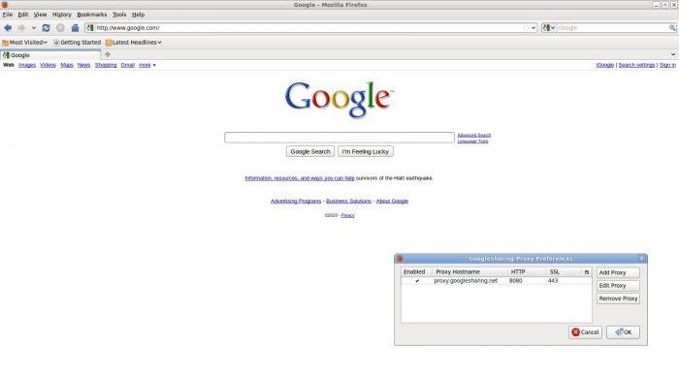This screenshot has height=377, width=679.
Task: Click the Stop loading button
Action: pos(60,28)
